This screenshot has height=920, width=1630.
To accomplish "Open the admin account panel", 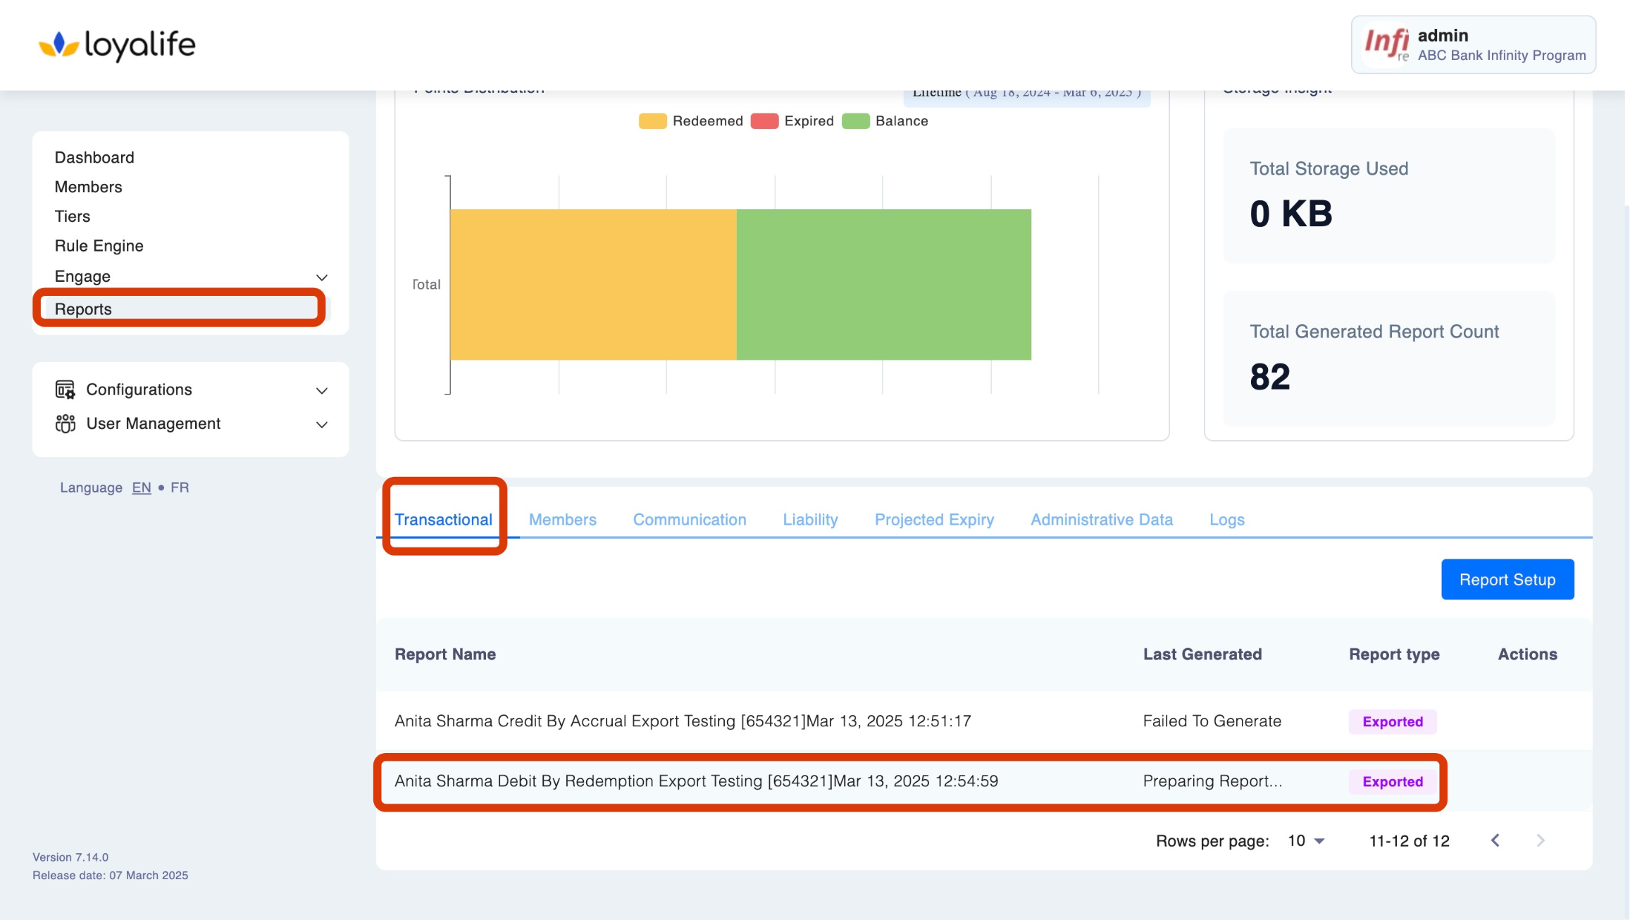I will tap(1473, 45).
